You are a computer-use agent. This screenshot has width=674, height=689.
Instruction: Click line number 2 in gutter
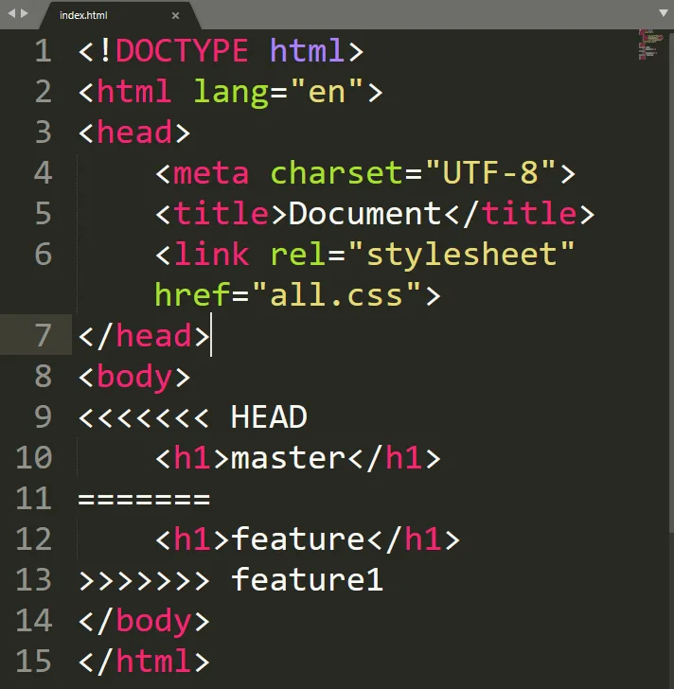point(43,92)
